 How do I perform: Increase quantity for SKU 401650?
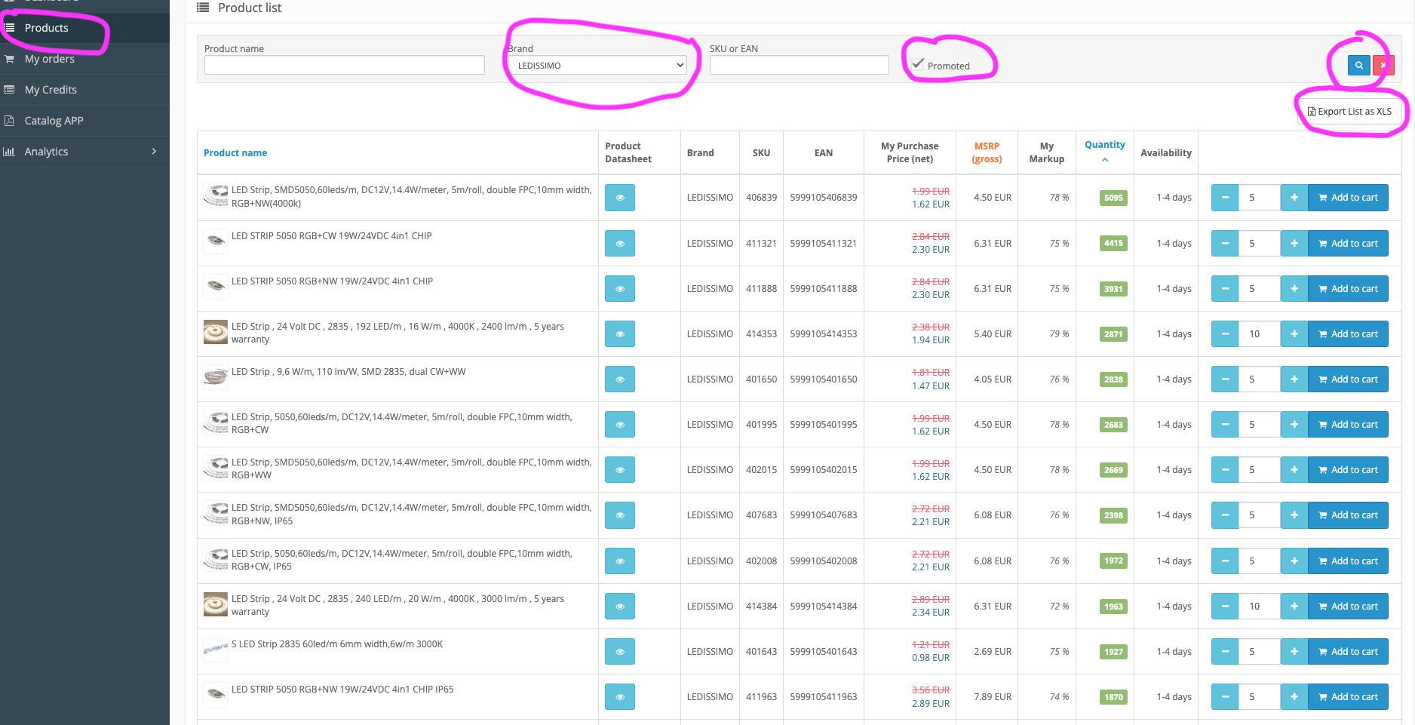click(x=1294, y=379)
